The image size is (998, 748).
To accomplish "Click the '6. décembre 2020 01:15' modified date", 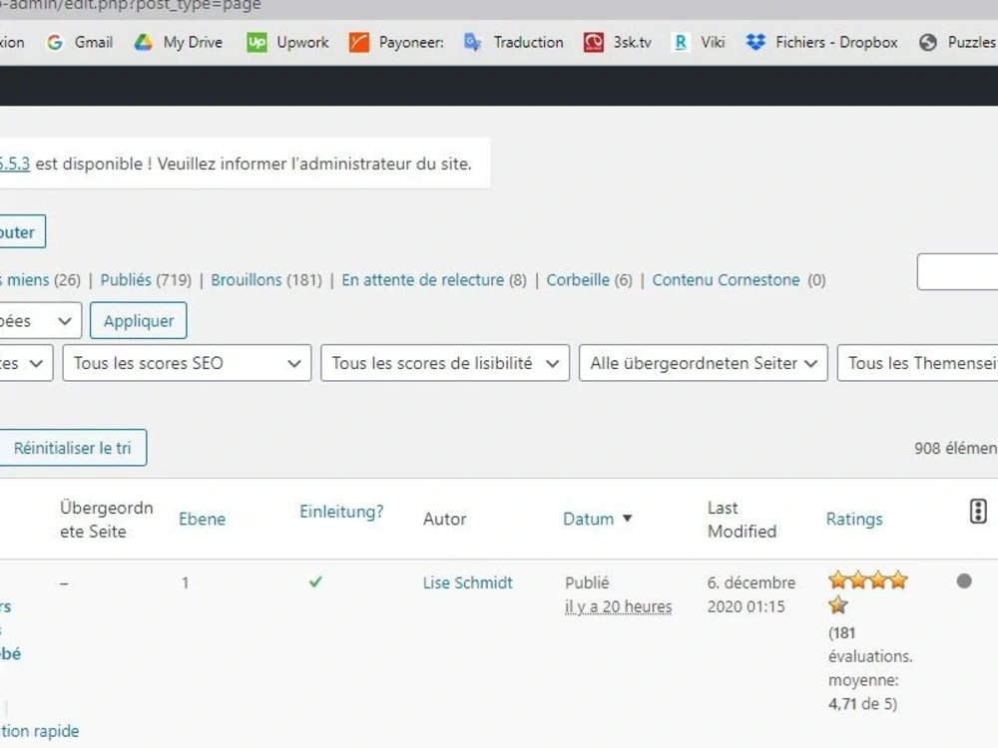I will (x=751, y=594).
